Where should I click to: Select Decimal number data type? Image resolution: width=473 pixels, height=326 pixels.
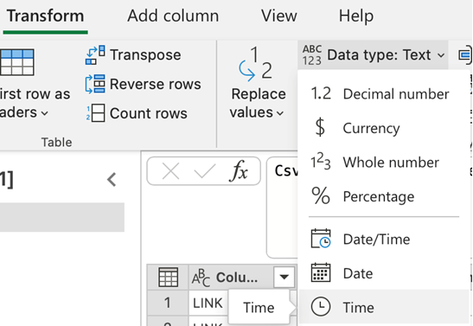click(x=383, y=94)
